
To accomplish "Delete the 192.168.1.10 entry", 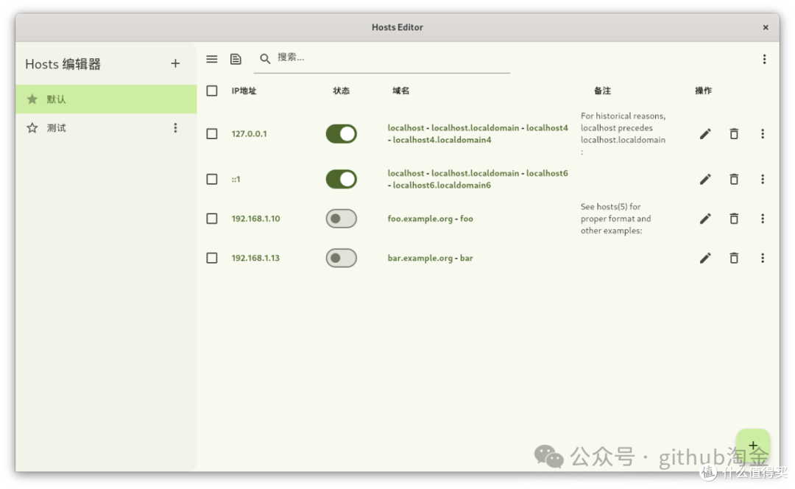I will pos(734,219).
